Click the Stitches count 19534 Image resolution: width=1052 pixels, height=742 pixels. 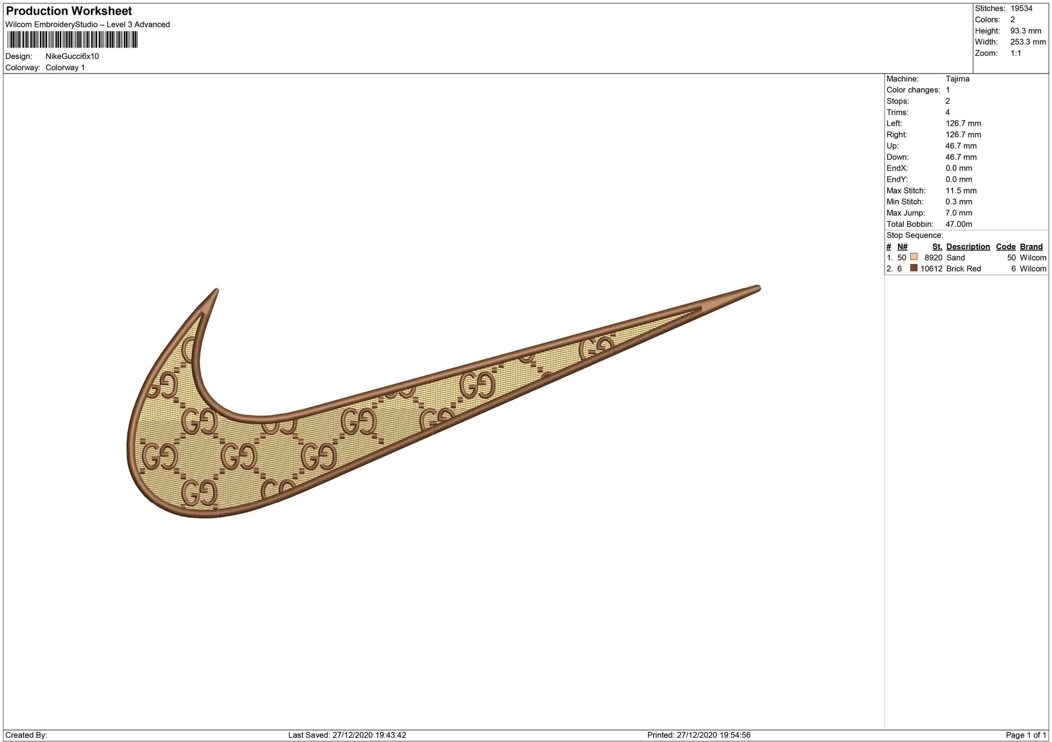click(x=1021, y=9)
